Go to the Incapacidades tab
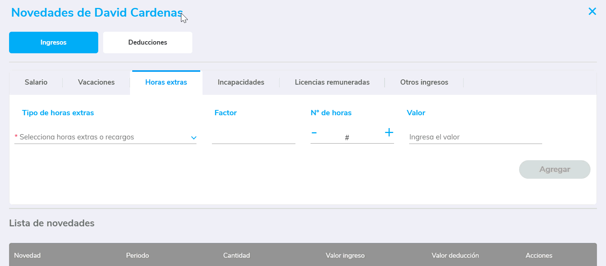This screenshot has height=266, width=606. 241,82
